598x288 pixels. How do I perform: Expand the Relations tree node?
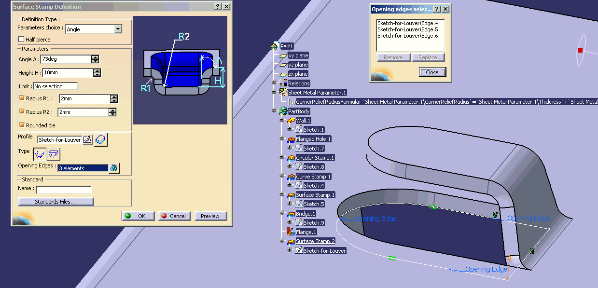(x=274, y=83)
